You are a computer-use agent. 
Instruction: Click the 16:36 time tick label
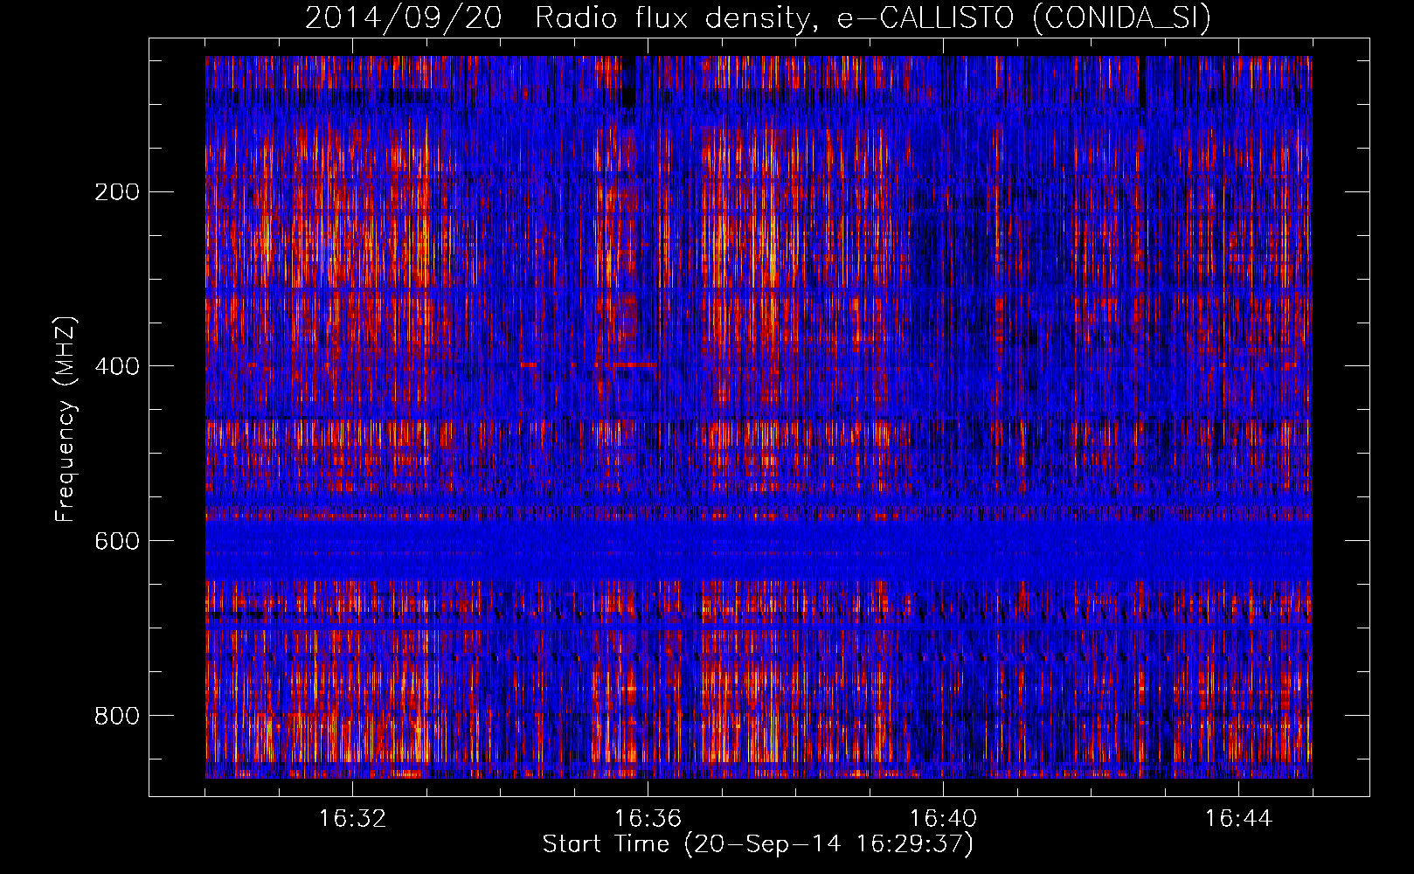648,819
